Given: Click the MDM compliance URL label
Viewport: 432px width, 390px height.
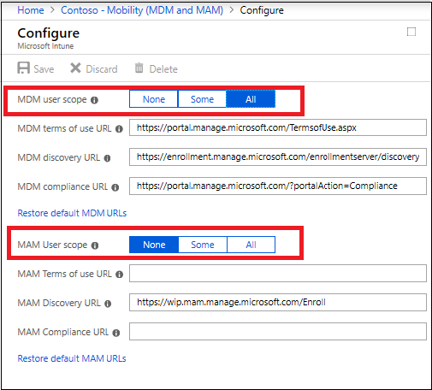Looking at the screenshot, I should click(62, 186).
